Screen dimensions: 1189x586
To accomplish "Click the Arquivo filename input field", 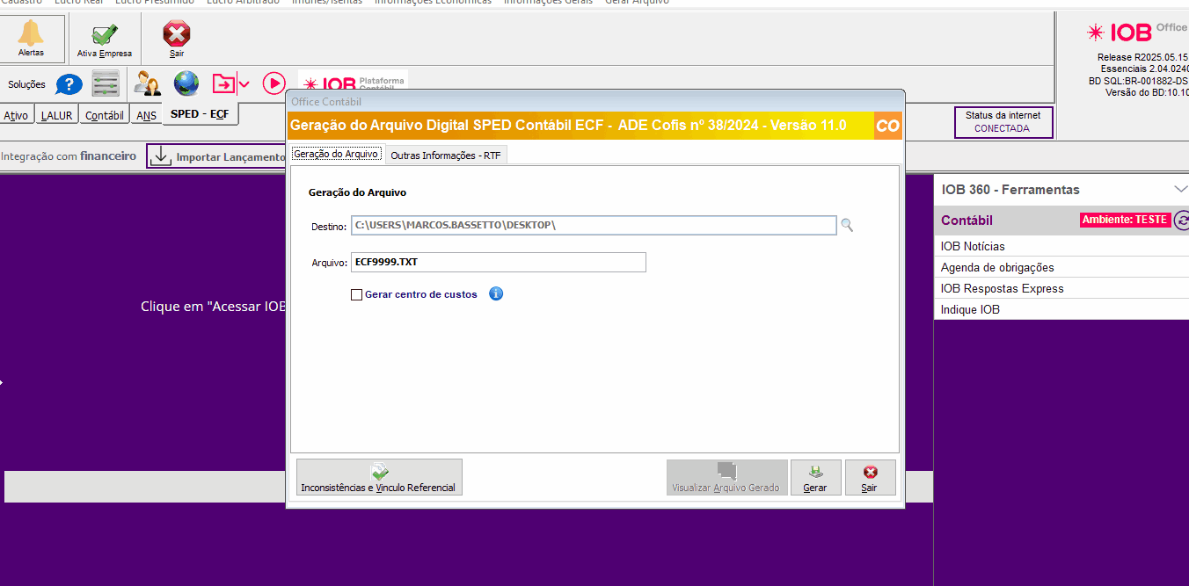I will click(x=498, y=262).
